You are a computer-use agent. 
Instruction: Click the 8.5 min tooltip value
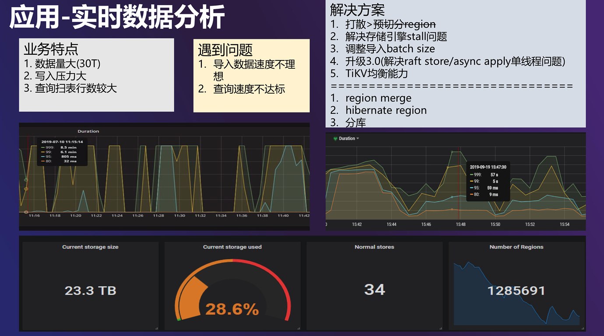point(68,147)
